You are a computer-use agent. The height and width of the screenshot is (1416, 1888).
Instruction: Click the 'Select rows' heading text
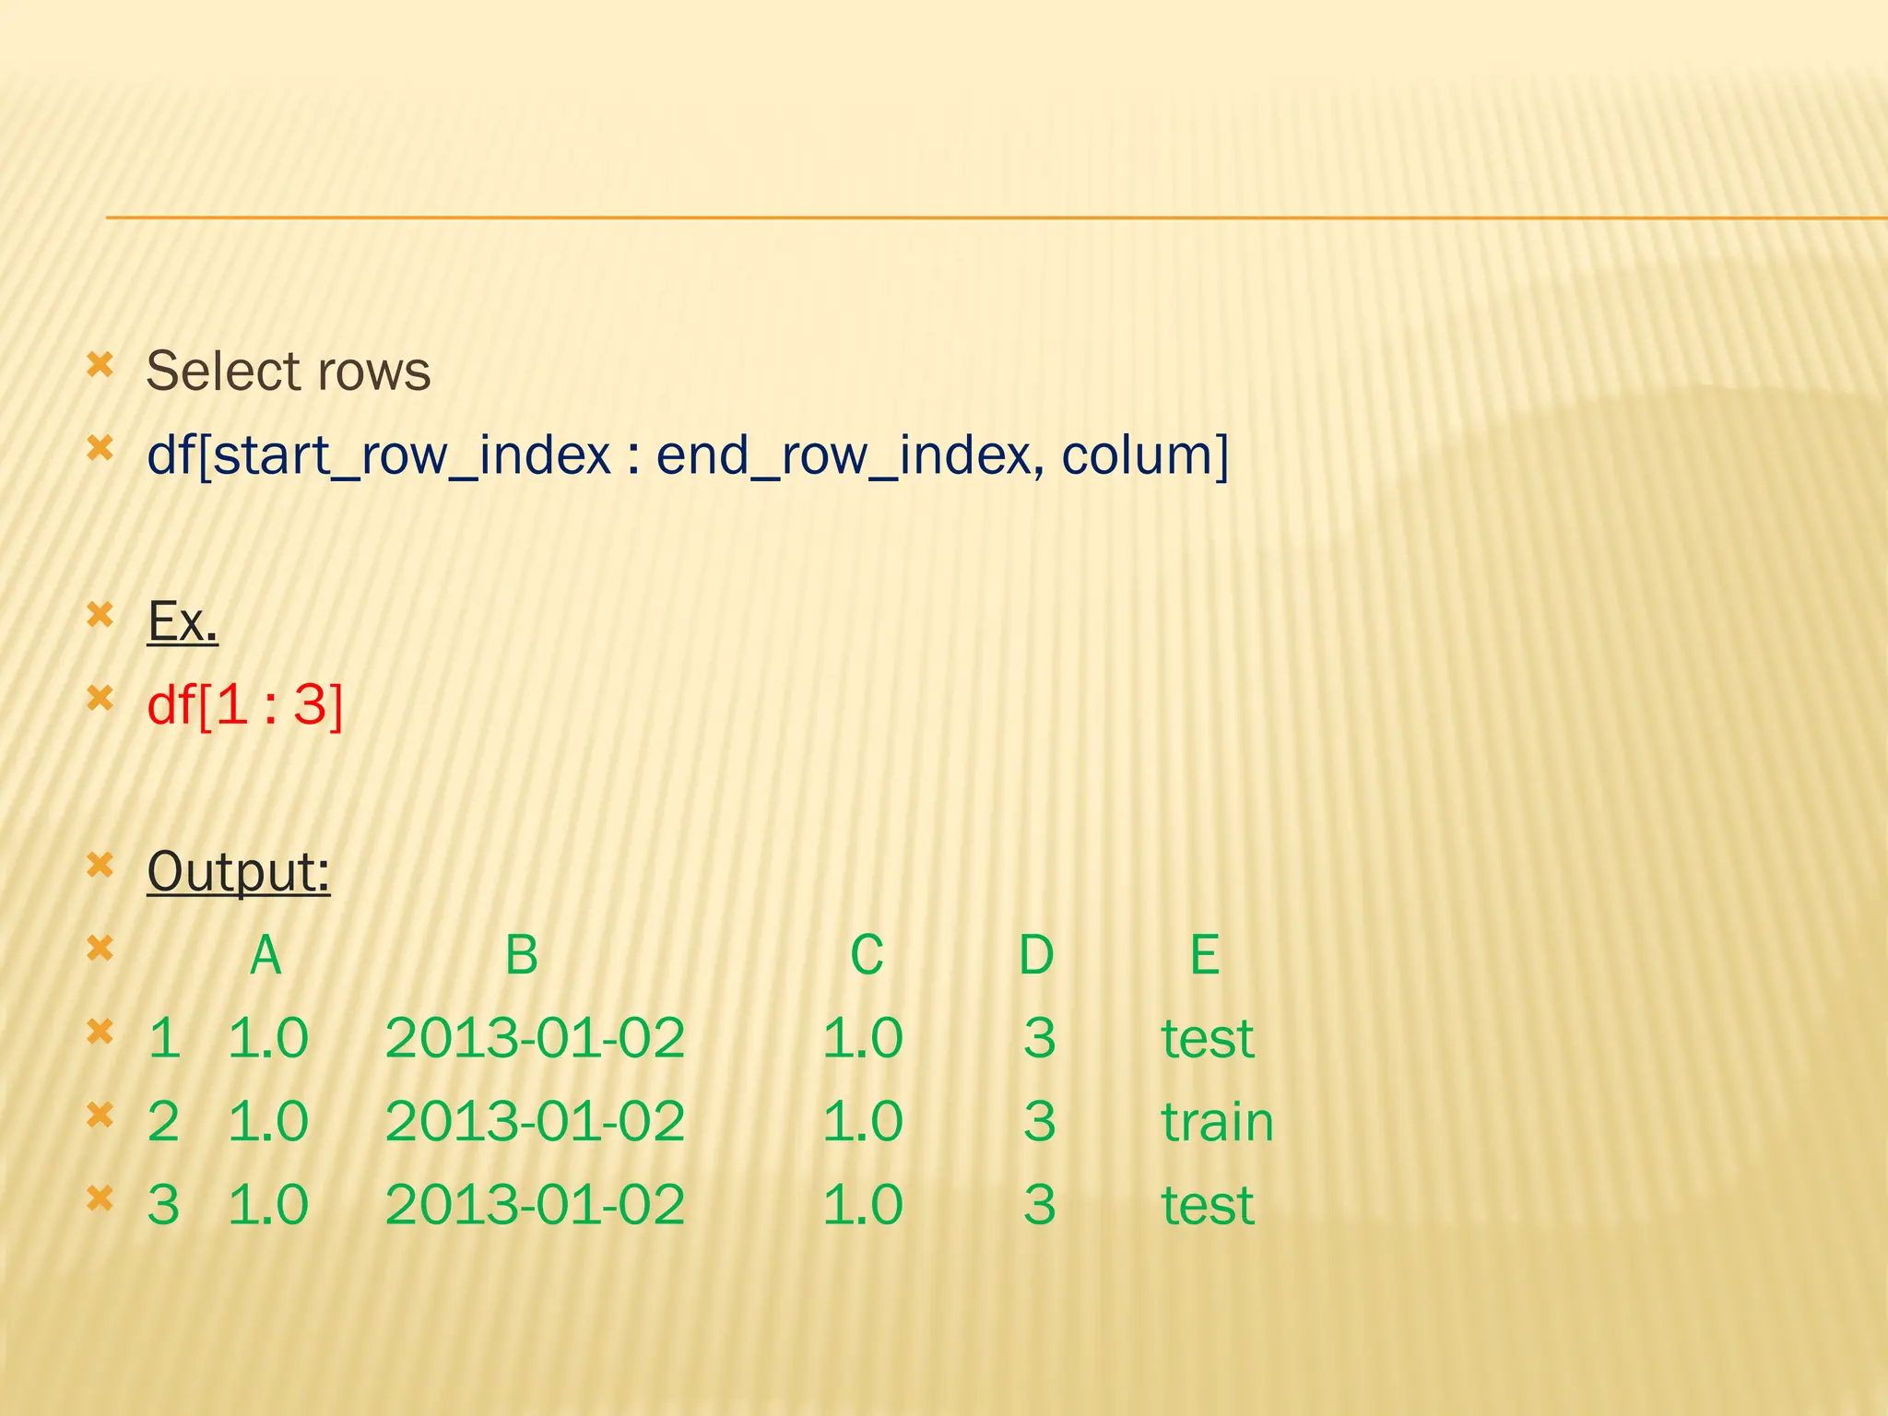[x=289, y=372]
